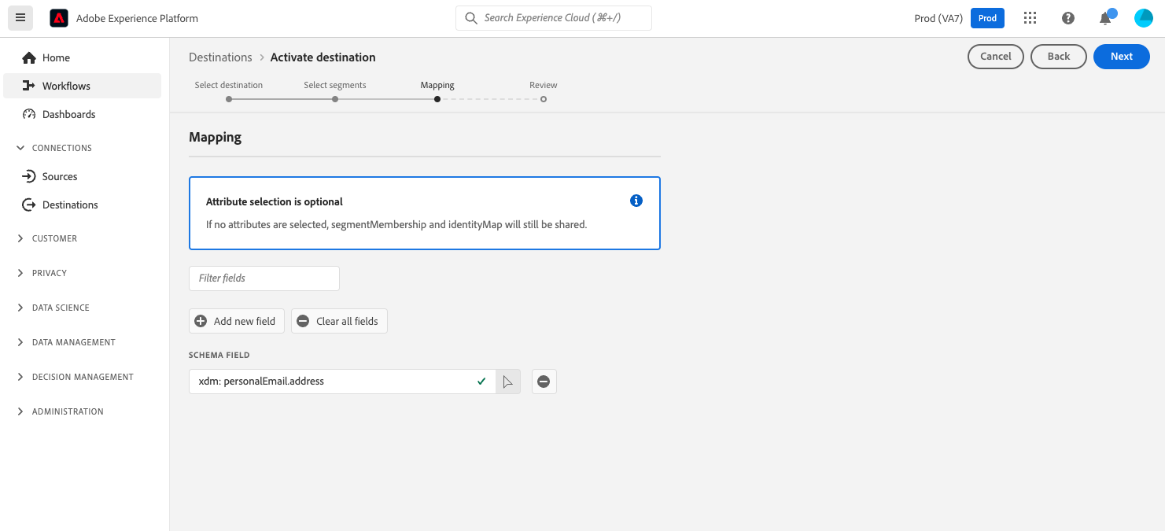This screenshot has width=1165, height=531.
Task: Open the help question mark icon
Action: click(x=1067, y=18)
